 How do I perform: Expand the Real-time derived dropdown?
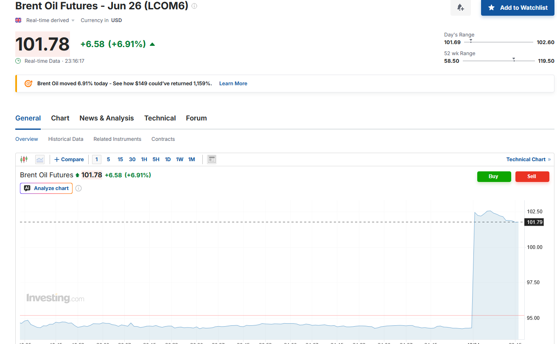50,20
